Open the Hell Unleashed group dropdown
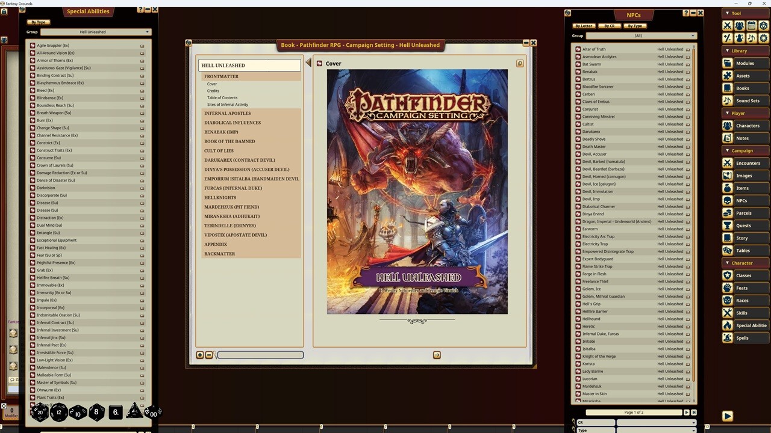 tap(92, 32)
